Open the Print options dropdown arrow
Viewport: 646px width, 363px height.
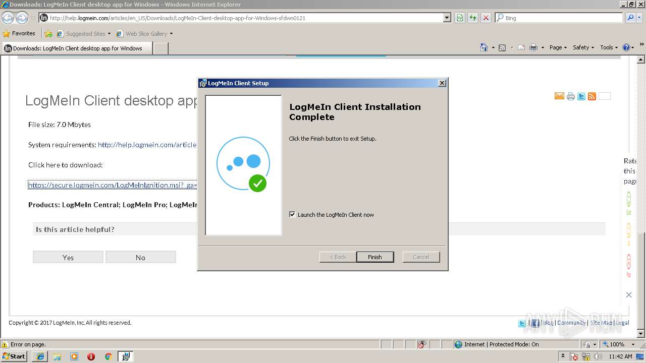pos(543,47)
